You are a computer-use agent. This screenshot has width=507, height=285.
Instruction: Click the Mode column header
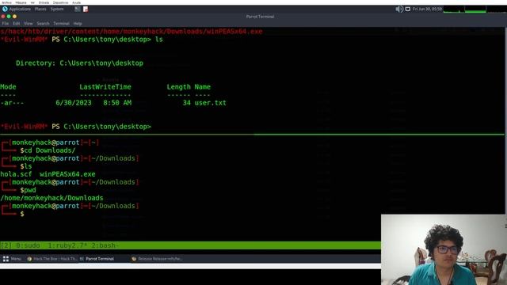point(8,87)
